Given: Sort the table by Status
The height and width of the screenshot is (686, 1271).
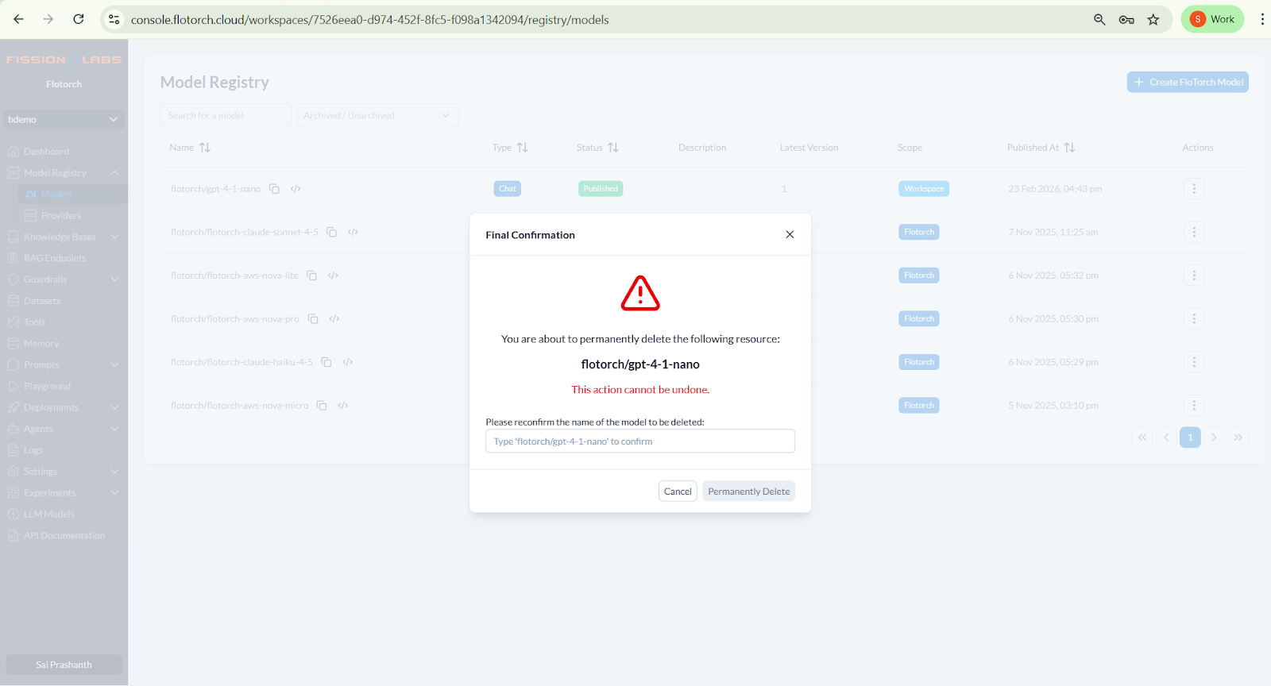Looking at the screenshot, I should click(612, 148).
